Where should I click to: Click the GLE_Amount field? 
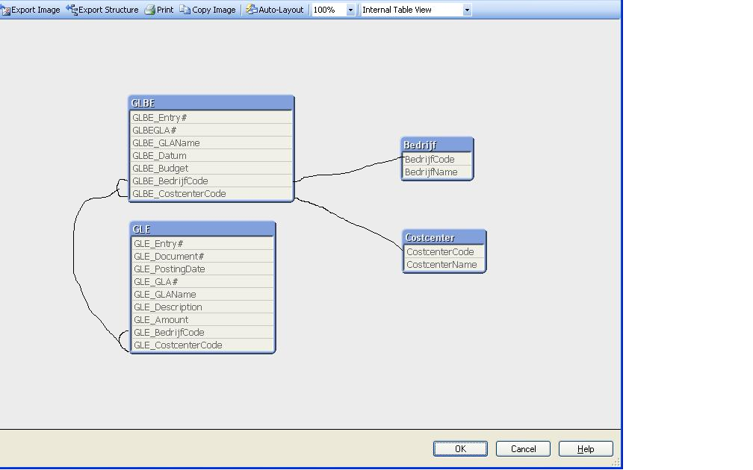202,320
